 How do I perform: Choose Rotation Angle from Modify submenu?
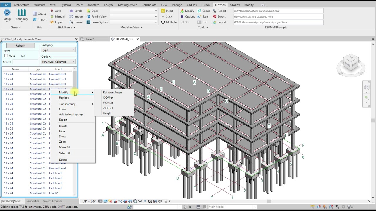point(112,92)
